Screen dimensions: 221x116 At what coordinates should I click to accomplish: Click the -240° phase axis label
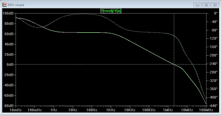(213, 64)
